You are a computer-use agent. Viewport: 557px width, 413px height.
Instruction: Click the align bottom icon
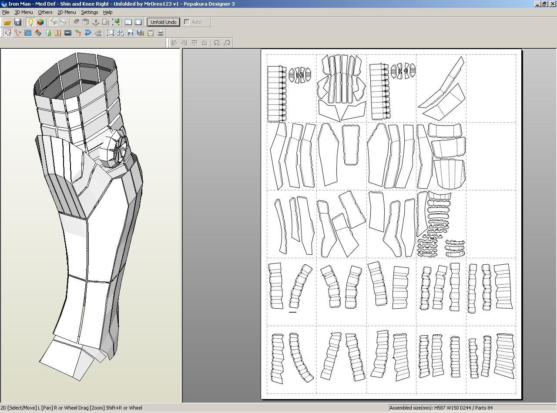point(205,43)
